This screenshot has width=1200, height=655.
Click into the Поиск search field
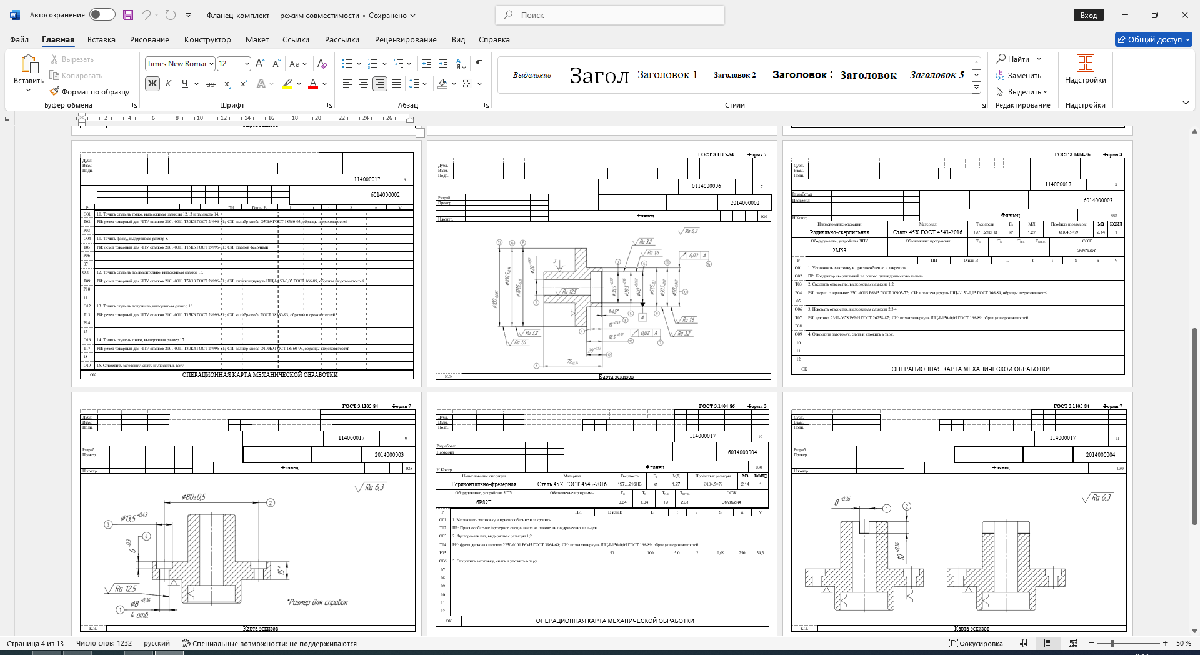610,15
